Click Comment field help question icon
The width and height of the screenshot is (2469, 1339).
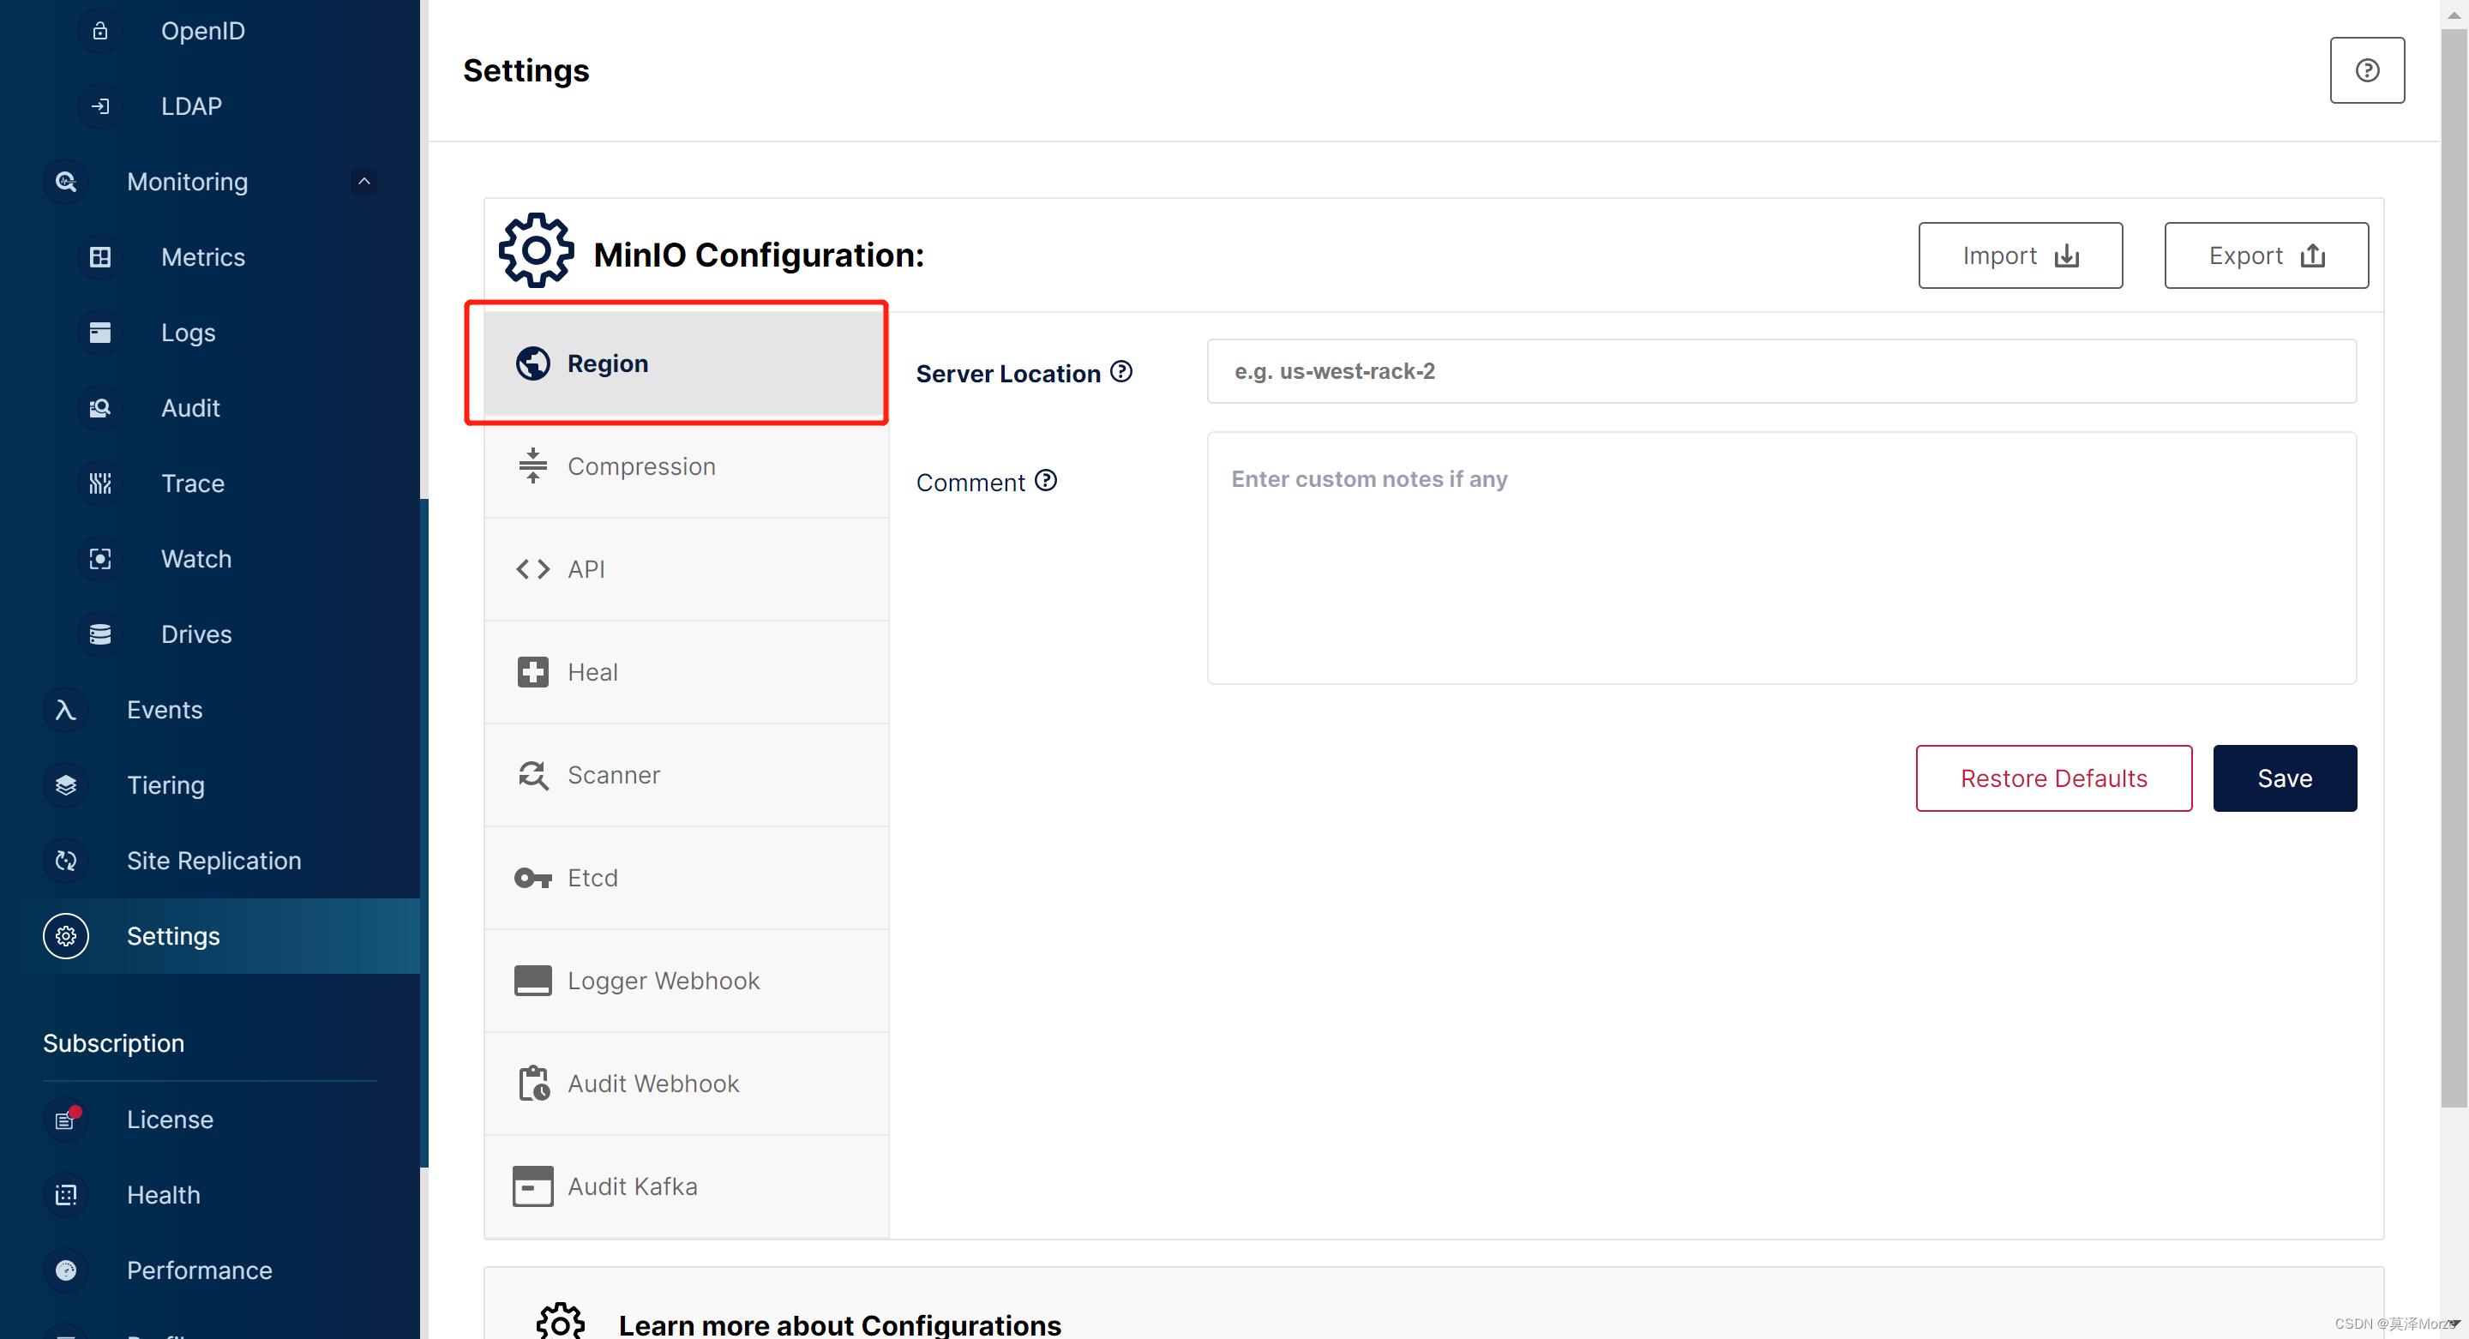click(x=1046, y=480)
